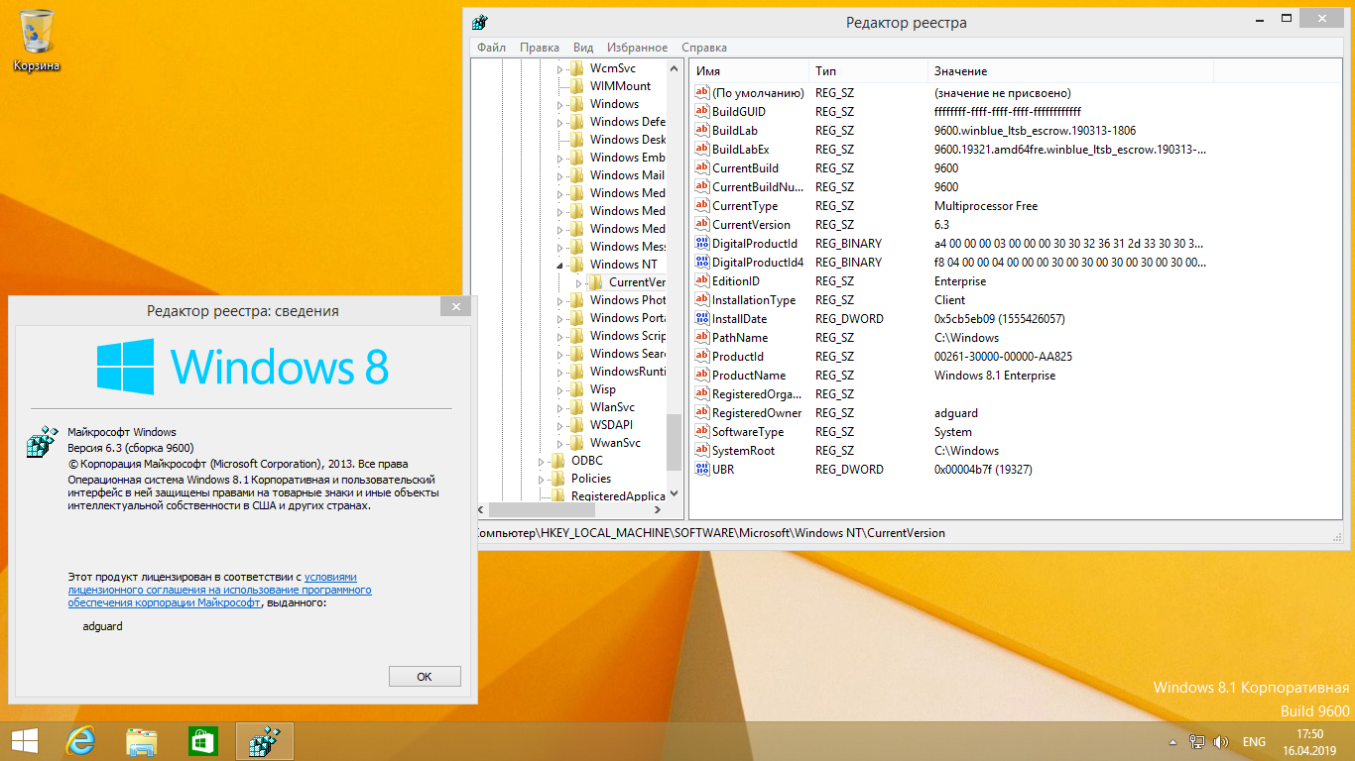
Task: Click the Wisp folder icon
Action: tap(576, 389)
